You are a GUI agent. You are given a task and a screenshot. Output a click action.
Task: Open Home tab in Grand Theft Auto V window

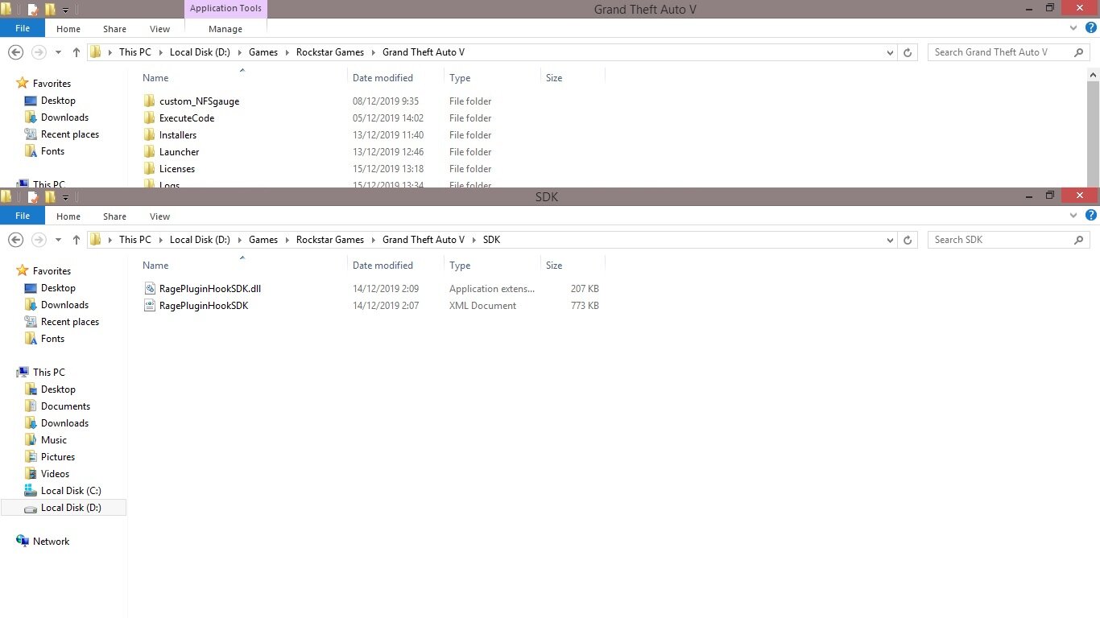(x=68, y=29)
